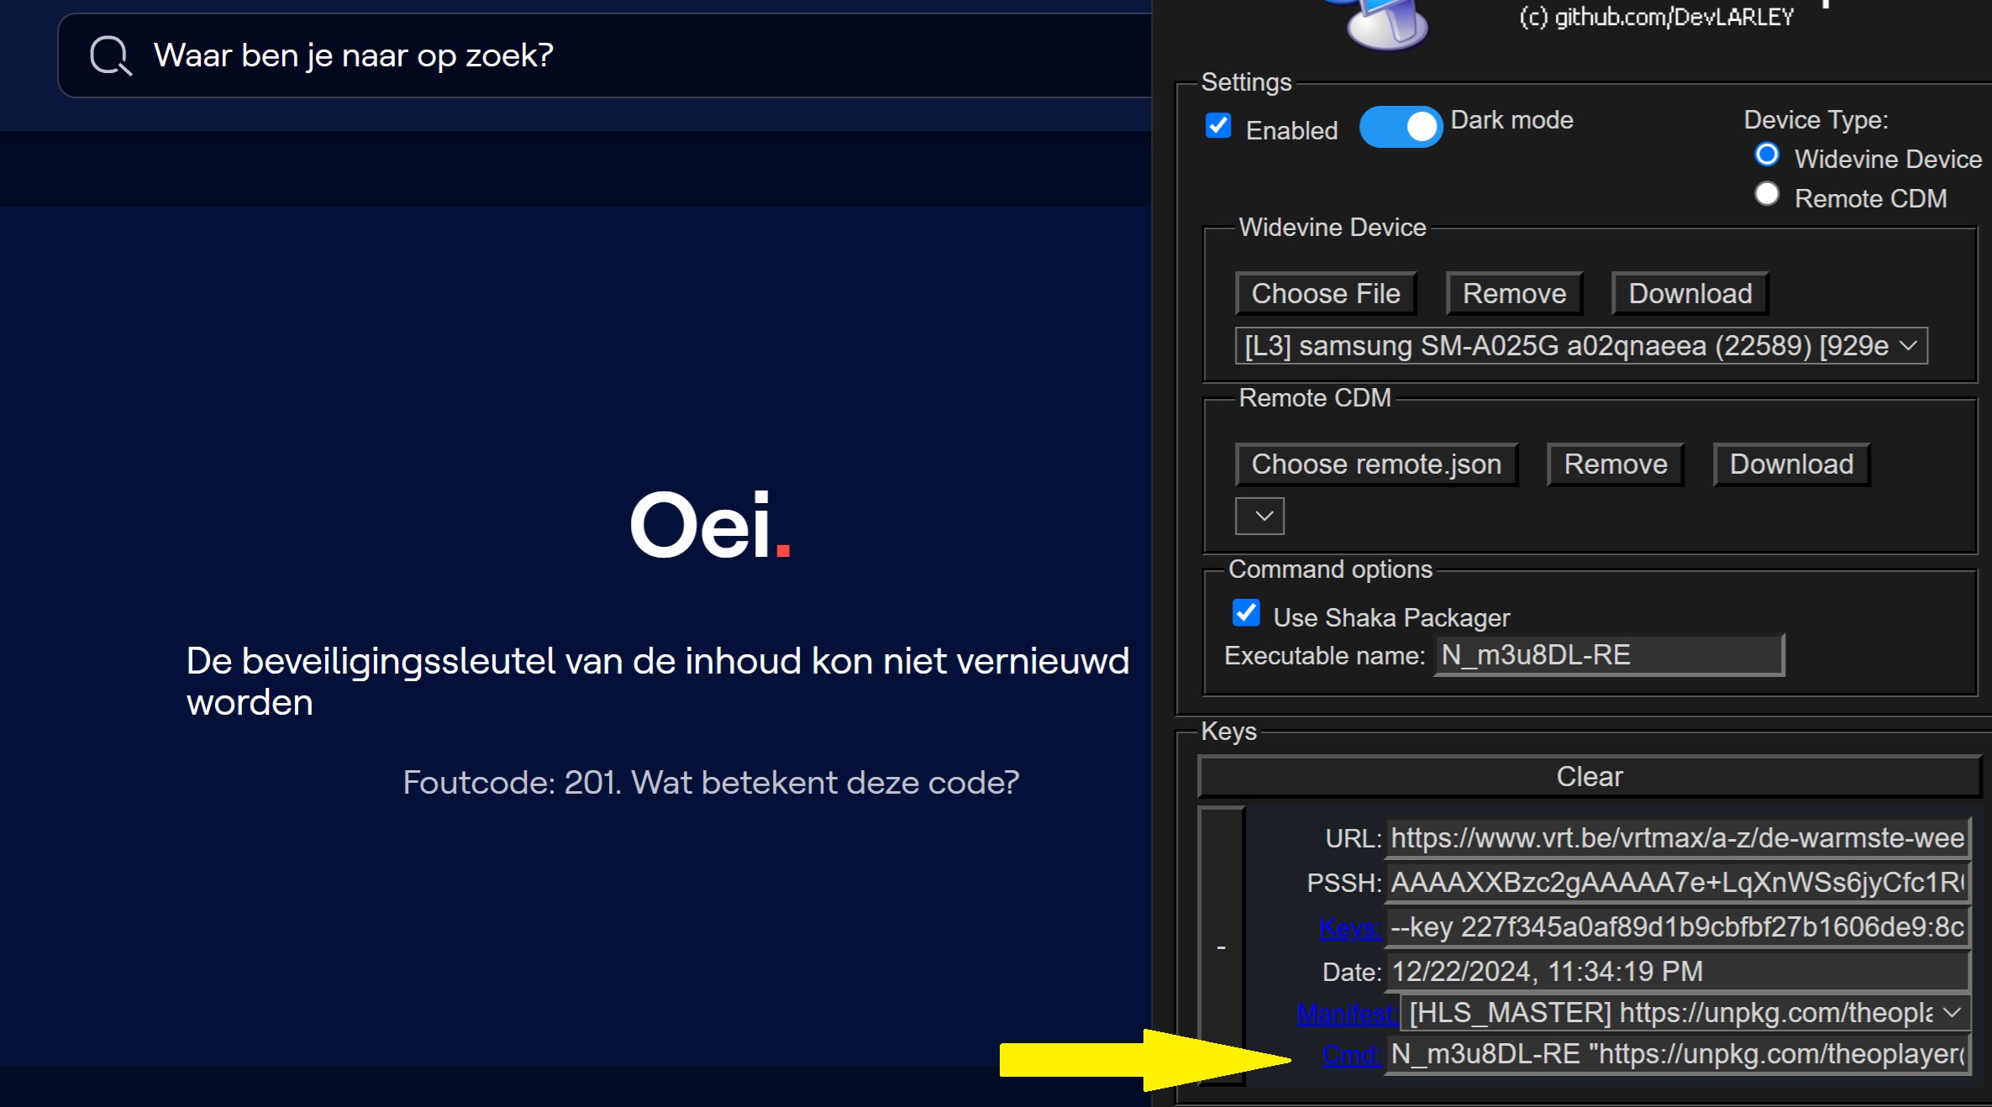
Task: Click the Keys link
Action: (1349, 928)
